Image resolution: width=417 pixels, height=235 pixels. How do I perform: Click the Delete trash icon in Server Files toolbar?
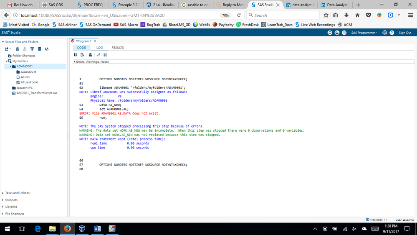click(x=17, y=49)
